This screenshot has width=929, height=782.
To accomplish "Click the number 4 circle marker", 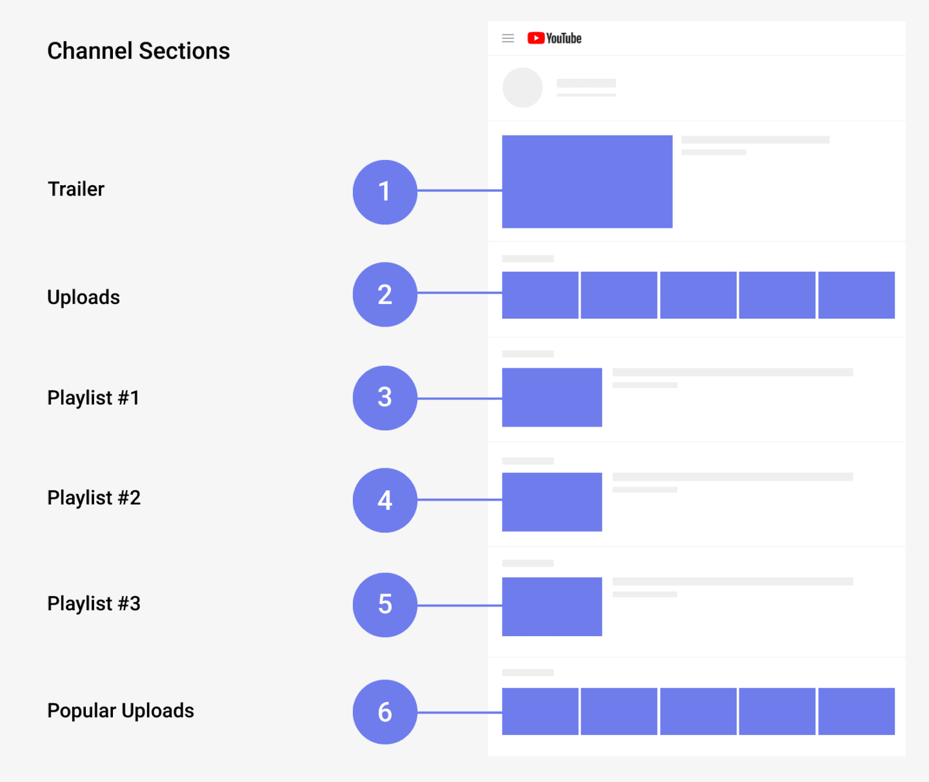I will point(385,500).
